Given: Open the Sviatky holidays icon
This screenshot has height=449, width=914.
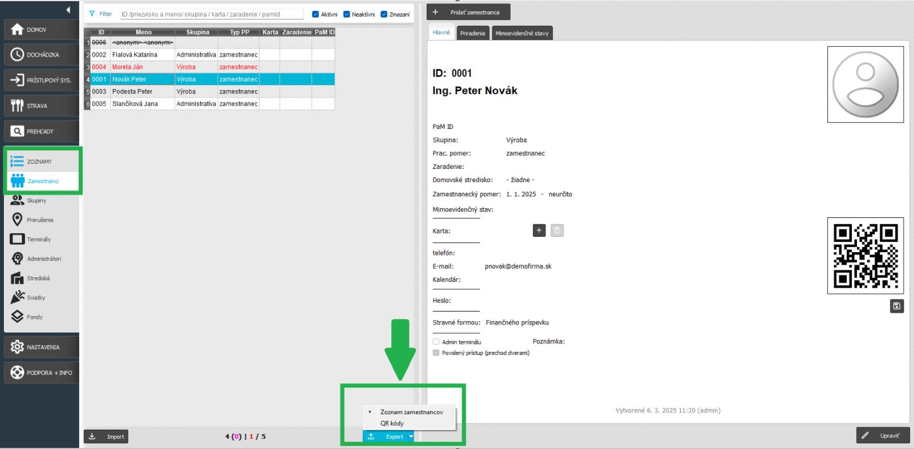Looking at the screenshot, I should click(17, 297).
